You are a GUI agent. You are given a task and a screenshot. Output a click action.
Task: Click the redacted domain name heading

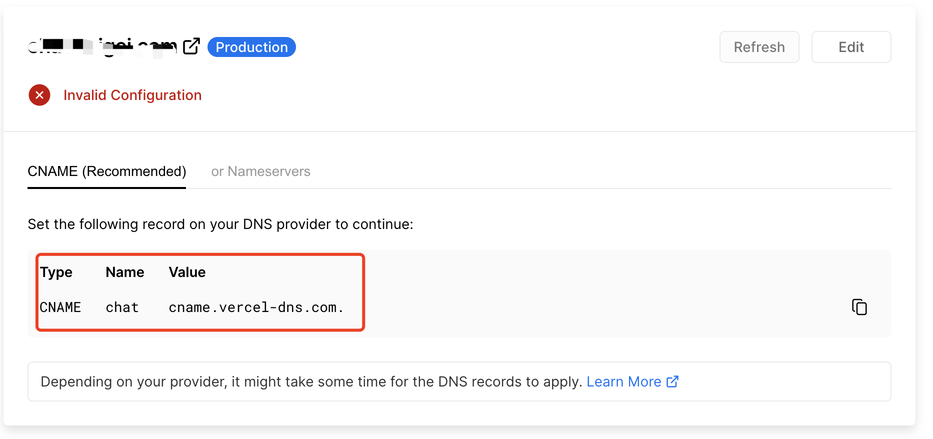tap(102, 47)
